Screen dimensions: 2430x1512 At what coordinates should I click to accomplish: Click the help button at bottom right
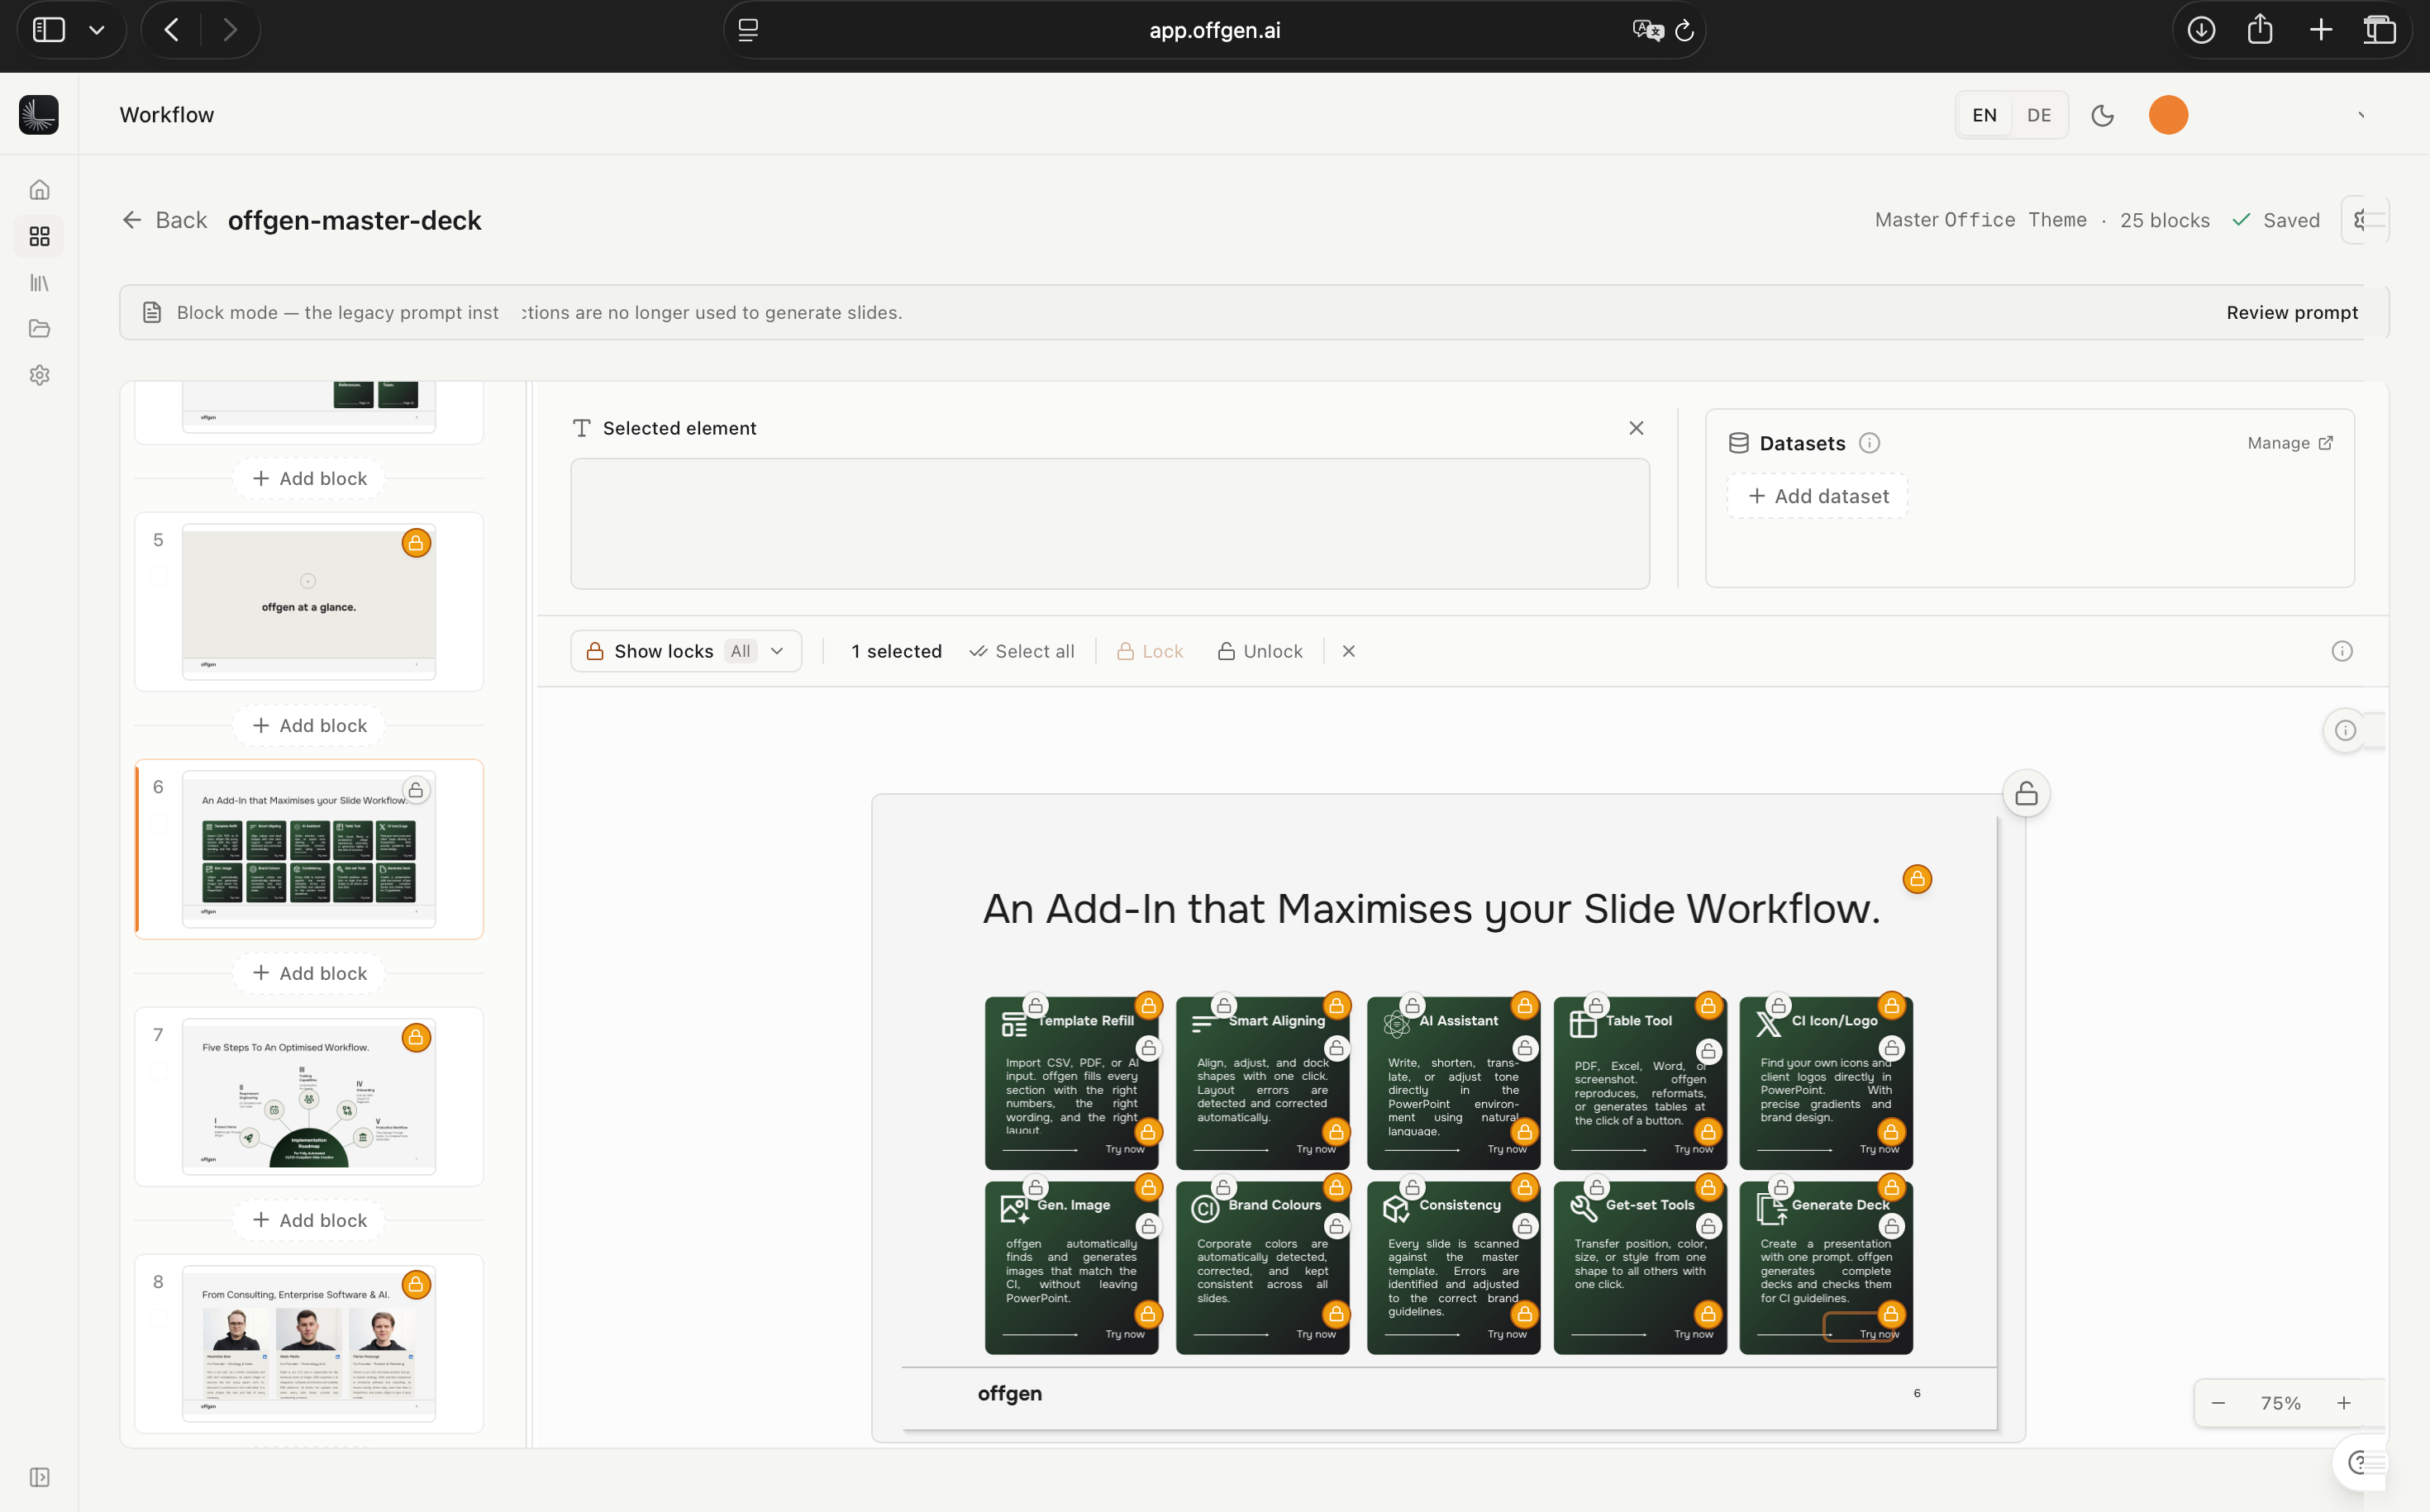2359,1463
